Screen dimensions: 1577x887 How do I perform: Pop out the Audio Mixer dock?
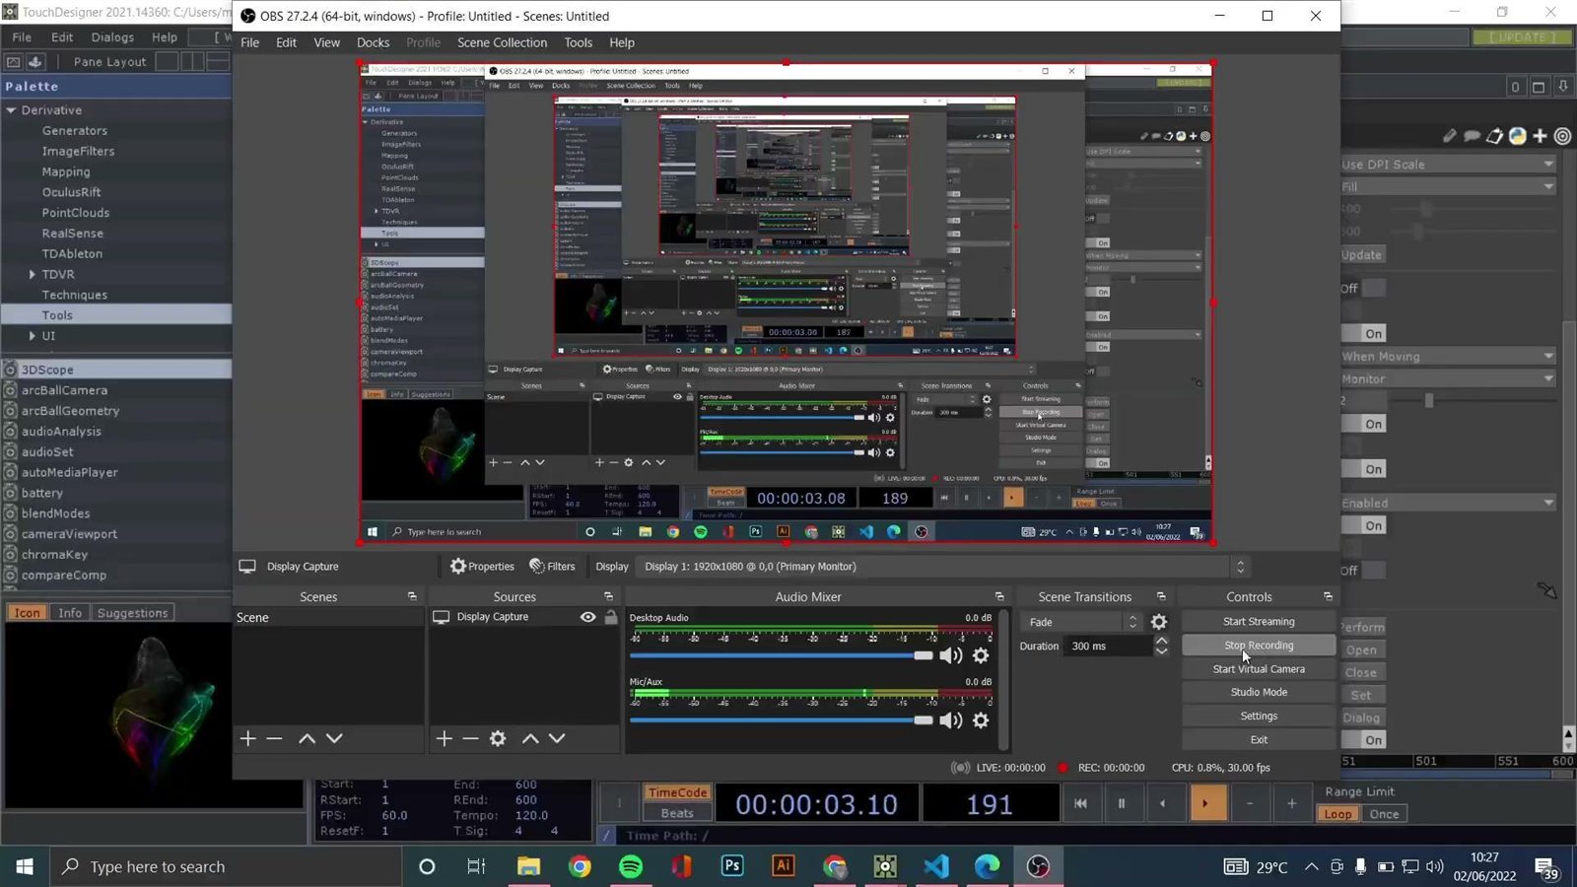coord(999,596)
